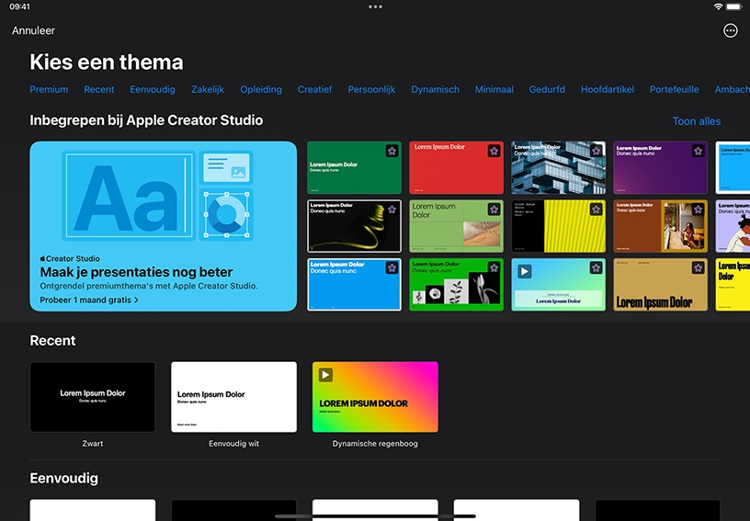Choose the bright green theme with plant photos
Viewport: 750px width, 521px height.
pyautogui.click(x=456, y=285)
